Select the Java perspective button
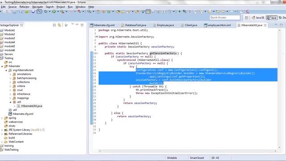This screenshot has width=286, height=161. 272,18
